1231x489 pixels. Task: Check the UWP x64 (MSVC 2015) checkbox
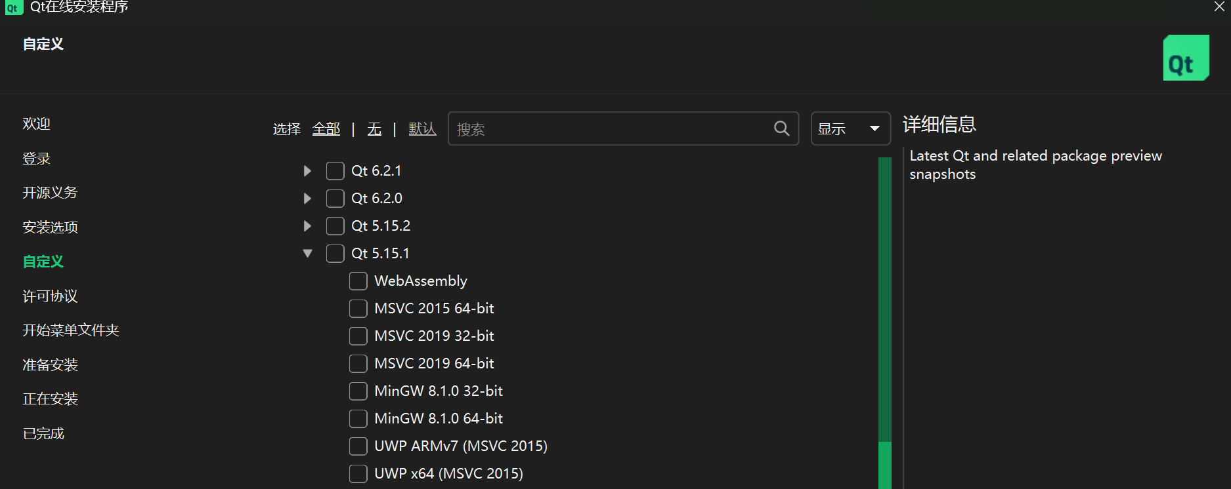pyautogui.click(x=358, y=474)
